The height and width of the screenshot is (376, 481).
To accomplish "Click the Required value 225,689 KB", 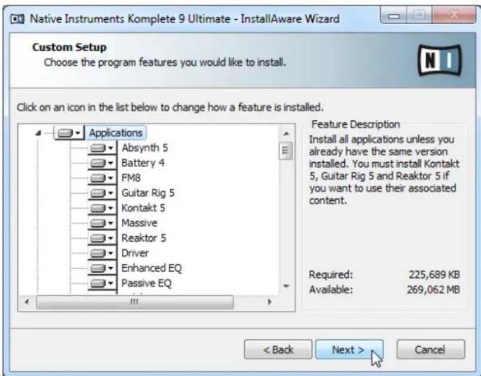I will pyautogui.click(x=434, y=274).
